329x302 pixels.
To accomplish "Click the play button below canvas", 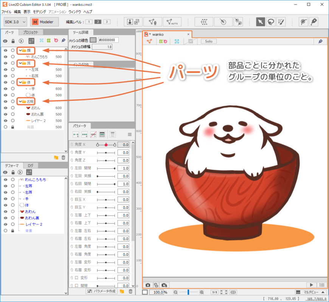I will pos(311,285).
